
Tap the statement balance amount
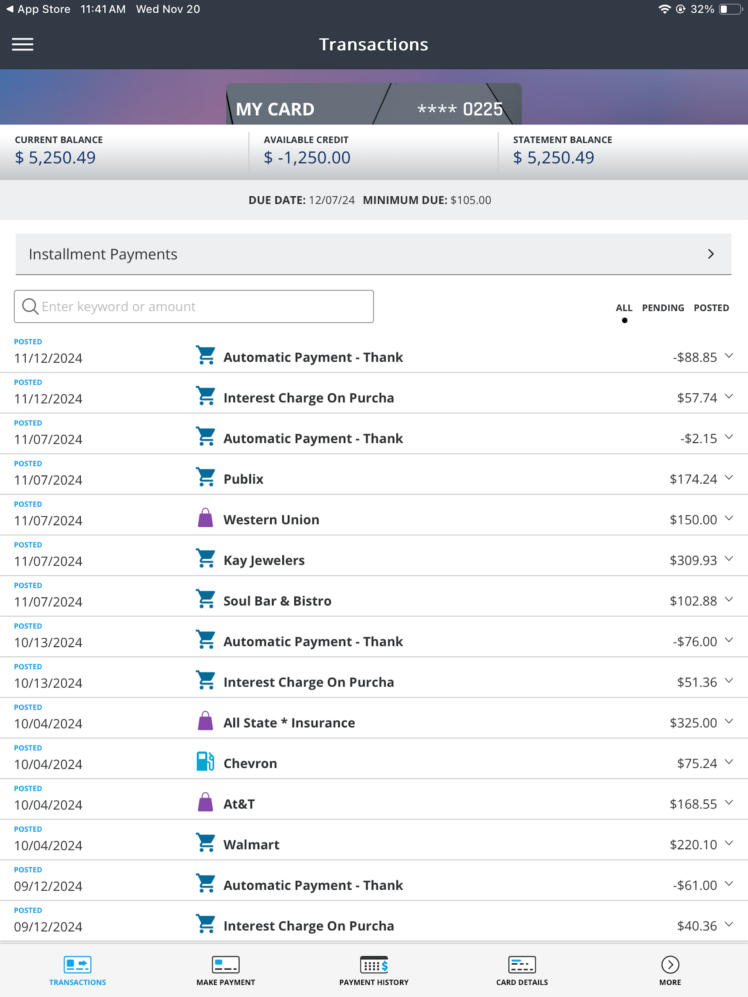[x=554, y=158]
